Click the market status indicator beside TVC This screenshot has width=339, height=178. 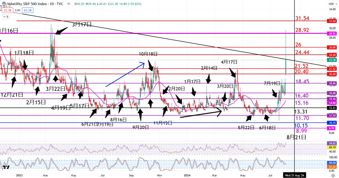tap(69, 4)
